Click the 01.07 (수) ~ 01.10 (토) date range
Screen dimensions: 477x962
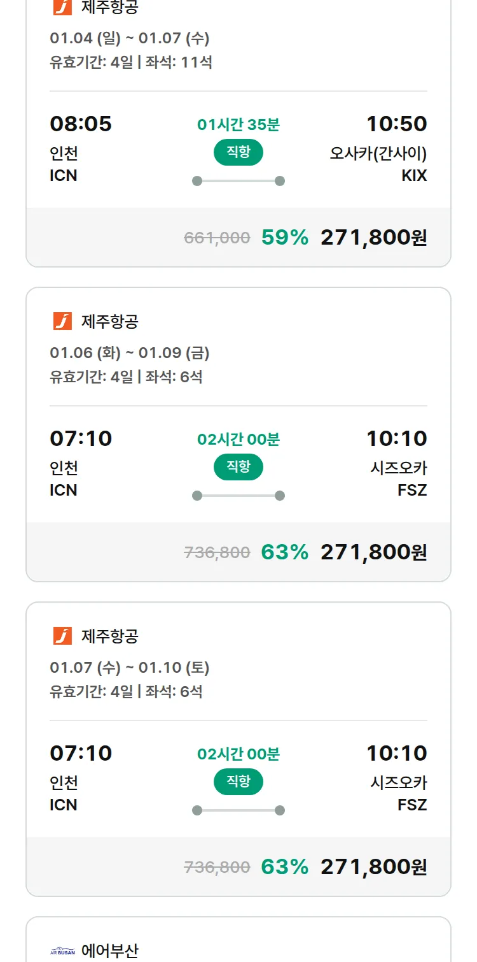click(130, 668)
